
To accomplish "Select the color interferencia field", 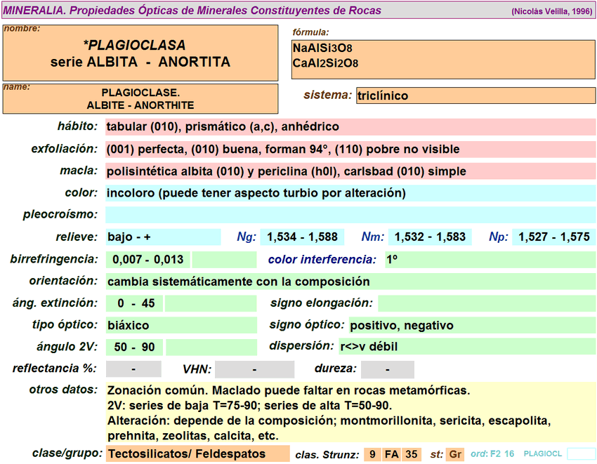I will click(490, 260).
